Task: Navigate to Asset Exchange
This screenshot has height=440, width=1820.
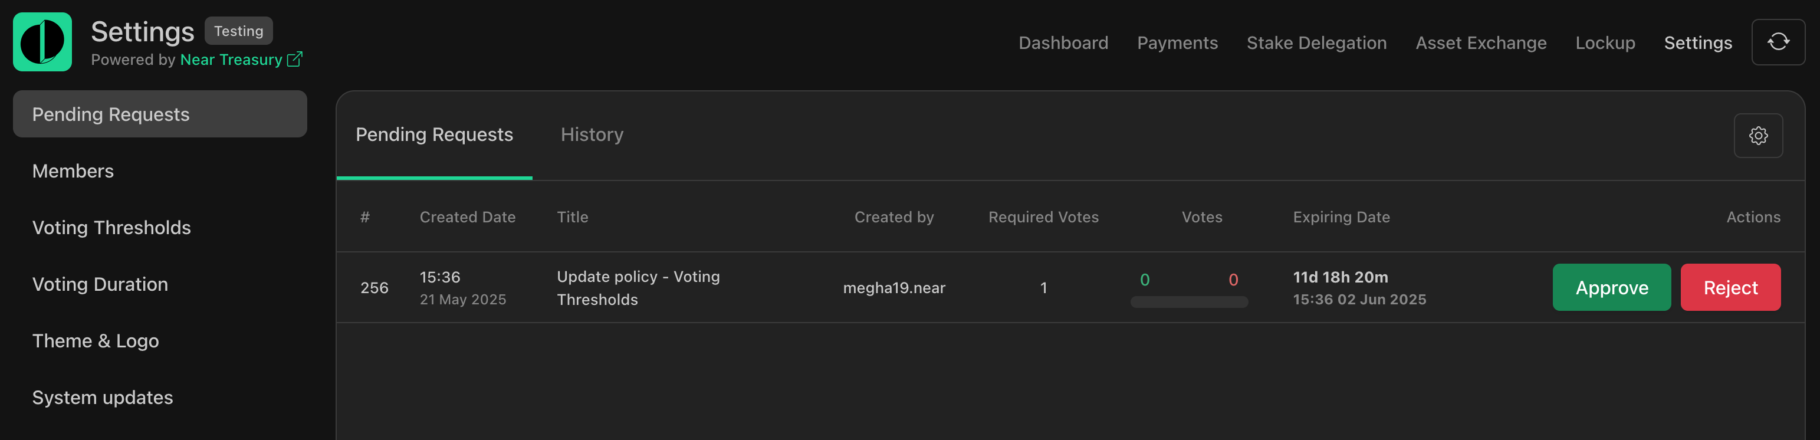Action: (x=1481, y=43)
